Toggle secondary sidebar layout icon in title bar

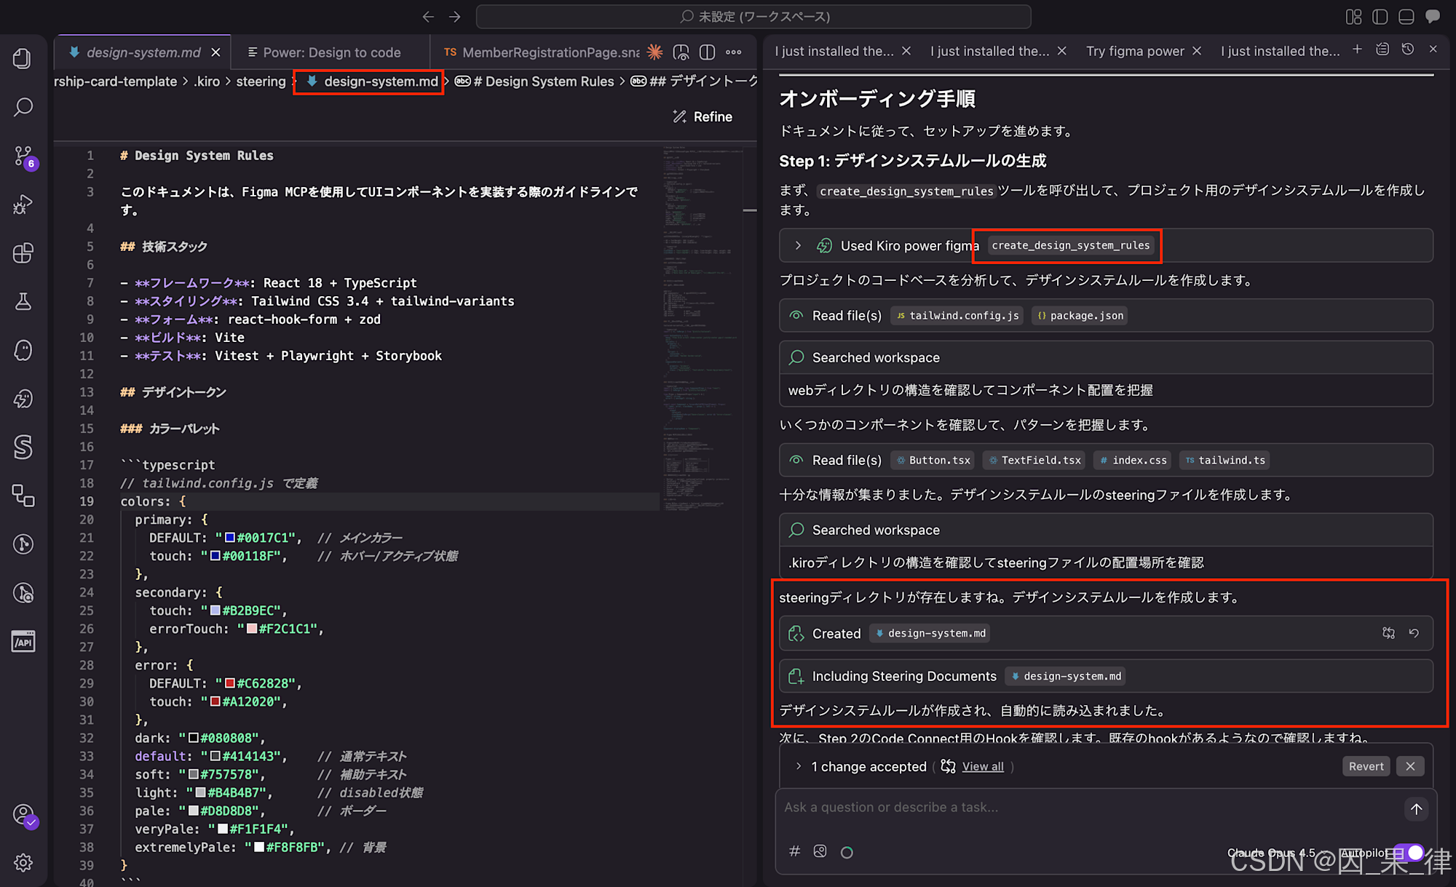pos(1380,16)
